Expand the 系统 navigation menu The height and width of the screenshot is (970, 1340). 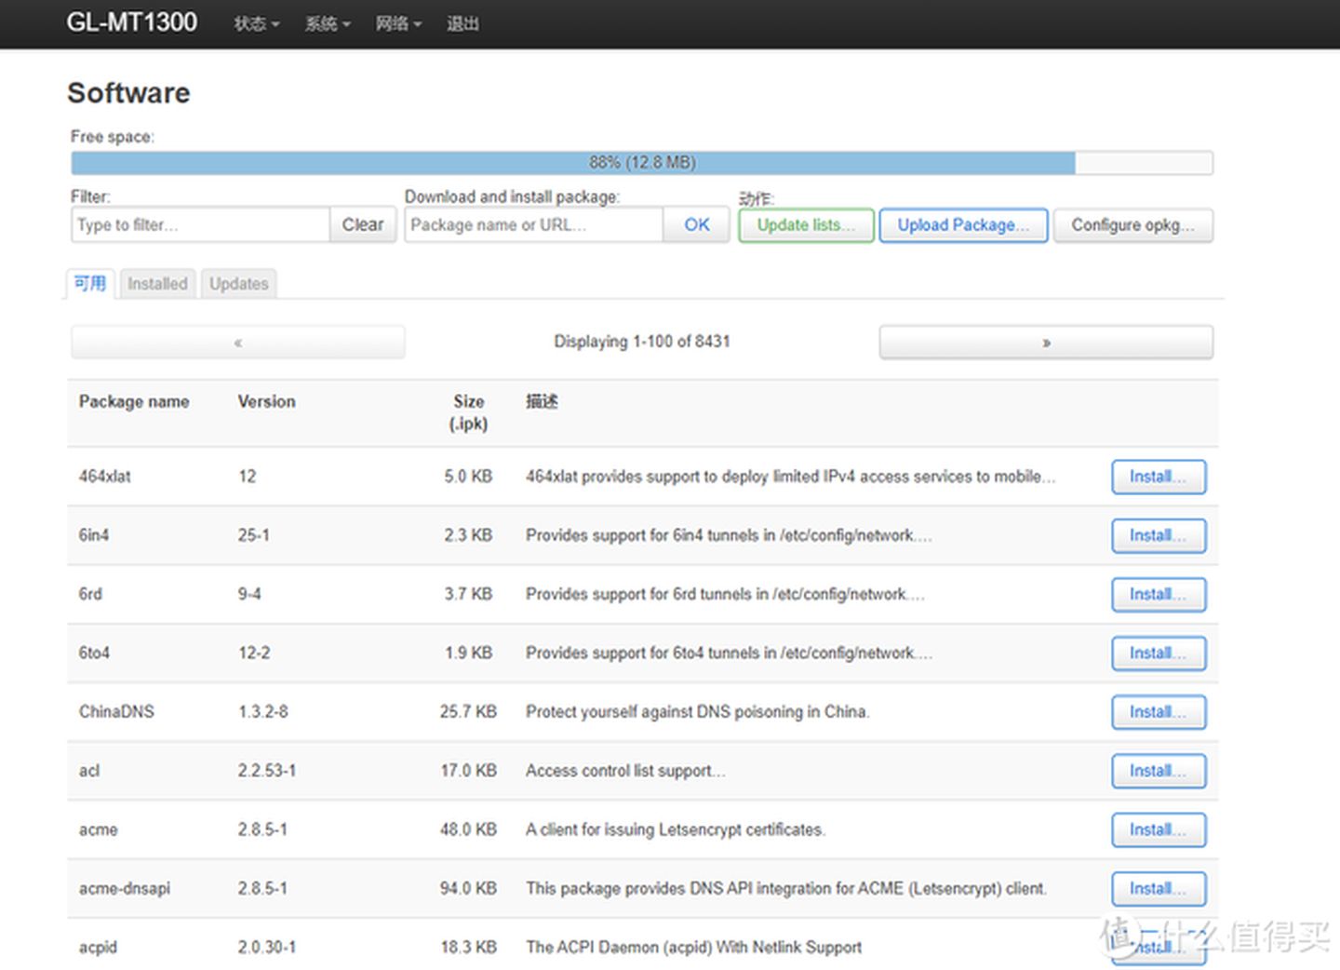pos(327,24)
